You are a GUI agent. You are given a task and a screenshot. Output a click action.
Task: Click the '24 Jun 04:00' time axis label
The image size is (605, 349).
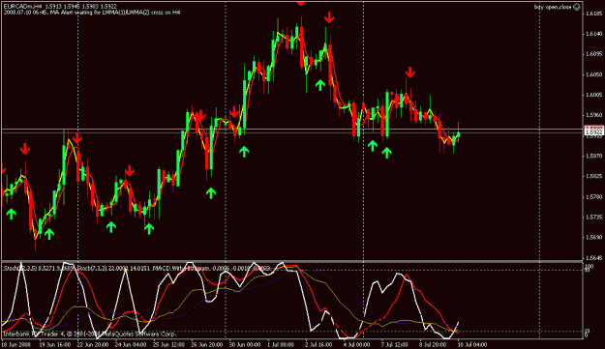pos(131,344)
